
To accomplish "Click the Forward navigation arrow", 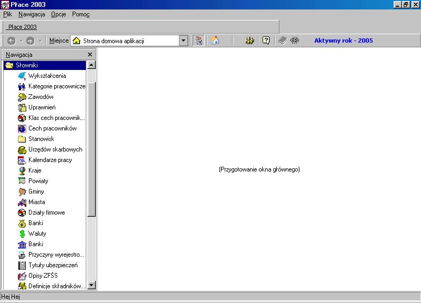I will 30,41.
